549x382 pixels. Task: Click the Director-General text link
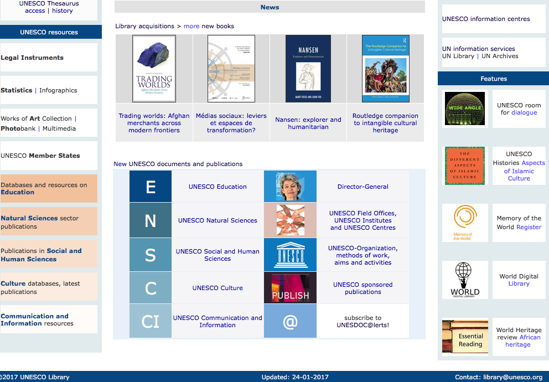point(362,187)
